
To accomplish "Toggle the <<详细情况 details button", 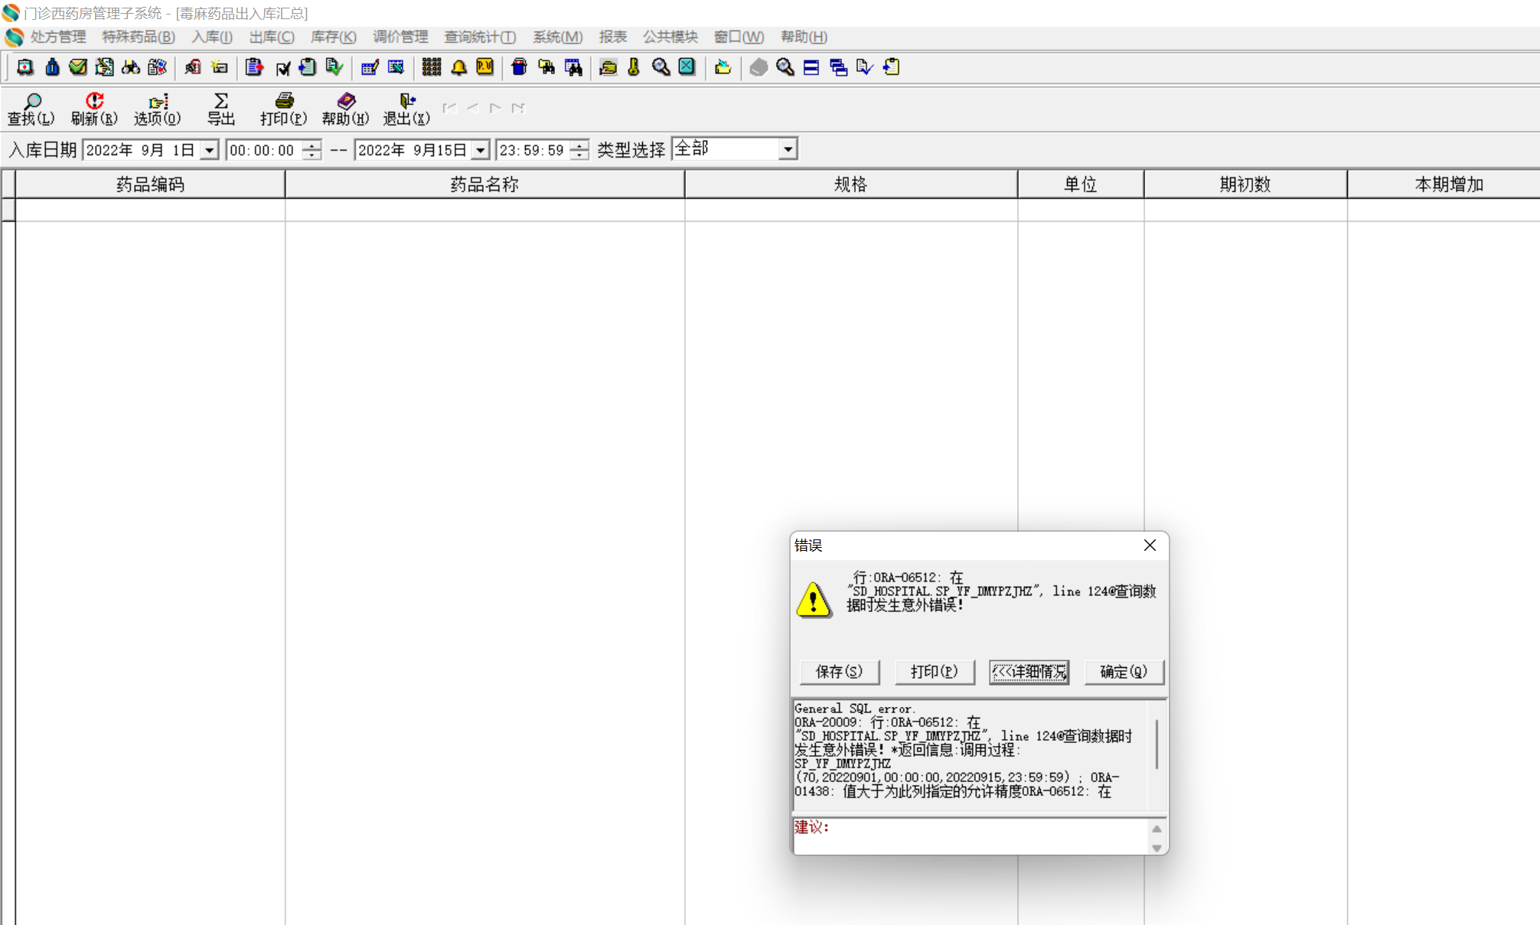I will (1029, 671).
